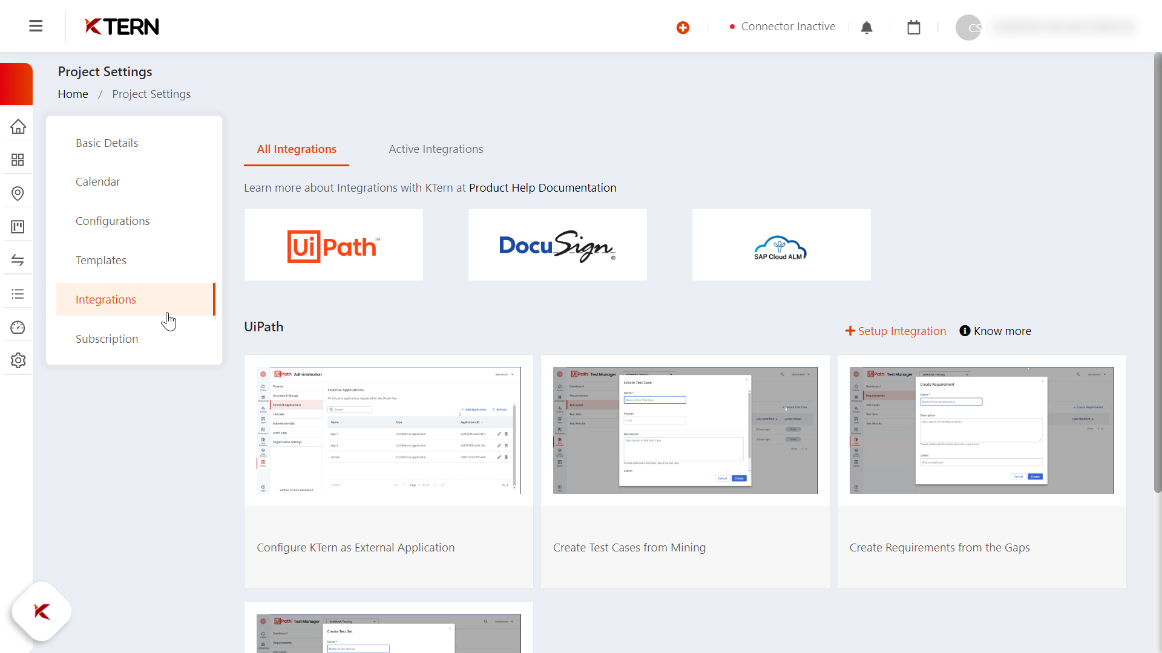Click 'Configure KTern as External Application' caption

tap(355, 548)
